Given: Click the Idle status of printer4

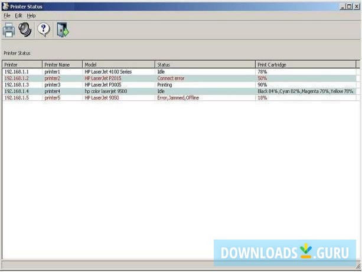Looking at the screenshot, I should pos(161,91).
